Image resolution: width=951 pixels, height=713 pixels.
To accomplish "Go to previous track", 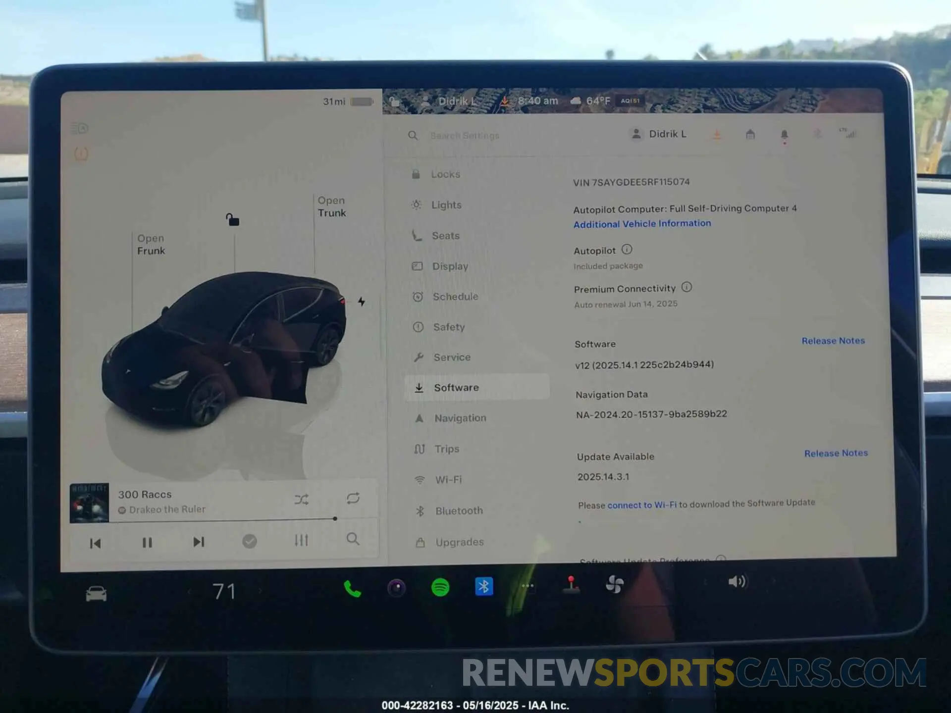I will tap(95, 544).
